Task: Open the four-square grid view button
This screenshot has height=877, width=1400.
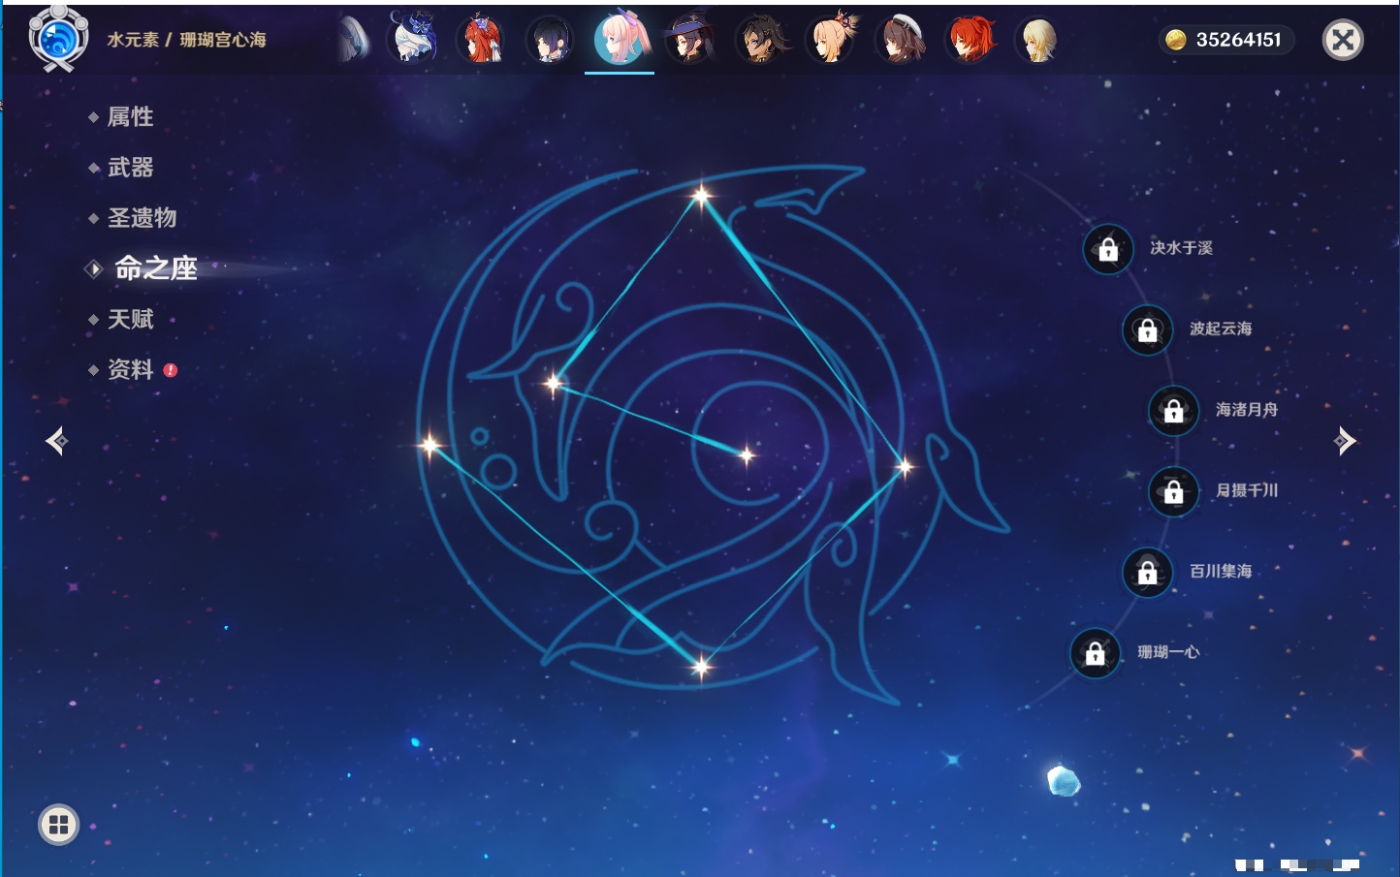Action: 58,825
